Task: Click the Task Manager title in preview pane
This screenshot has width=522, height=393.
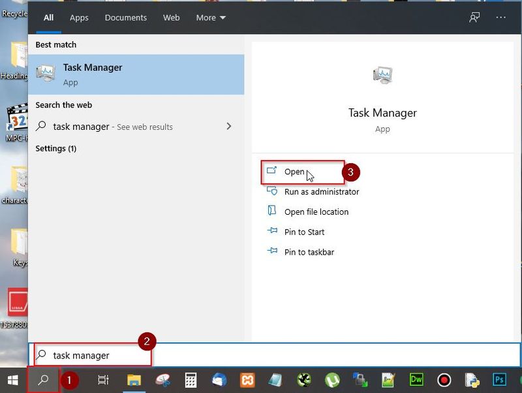Action: (382, 113)
